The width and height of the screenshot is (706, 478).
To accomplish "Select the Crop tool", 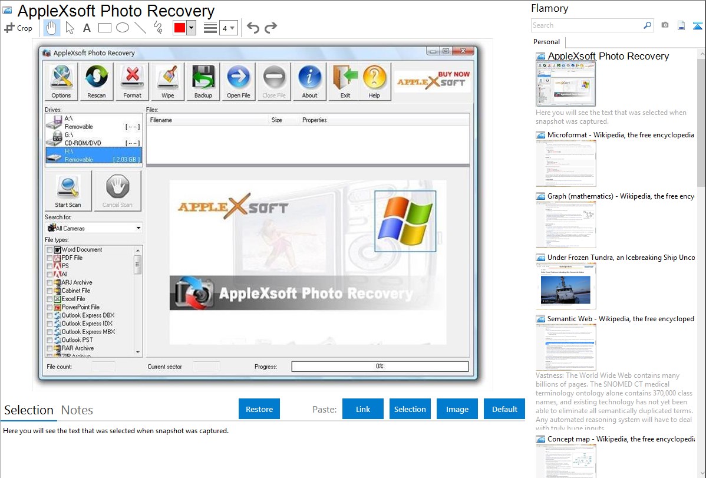I will (18, 28).
